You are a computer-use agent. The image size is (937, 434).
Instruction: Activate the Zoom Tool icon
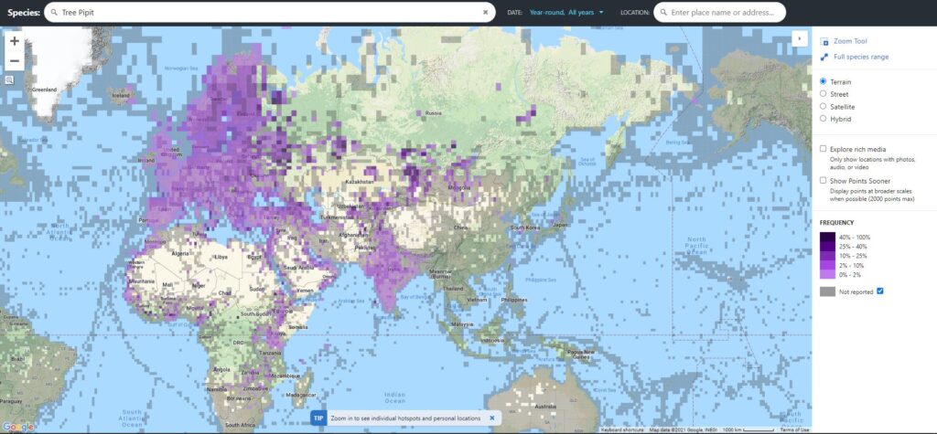click(x=824, y=41)
